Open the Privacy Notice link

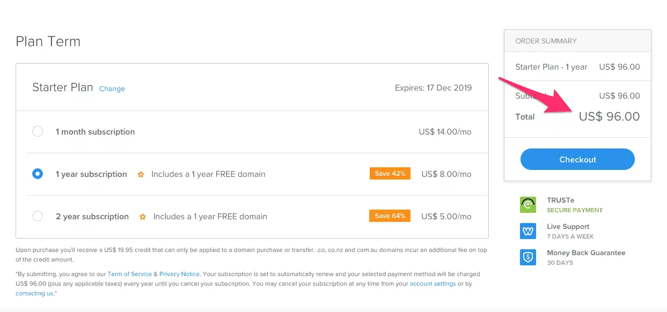pyautogui.click(x=179, y=274)
